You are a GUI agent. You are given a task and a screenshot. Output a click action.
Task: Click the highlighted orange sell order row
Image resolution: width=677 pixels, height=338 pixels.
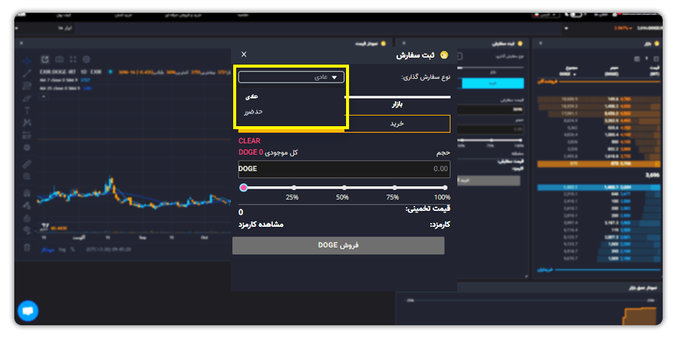click(599, 164)
